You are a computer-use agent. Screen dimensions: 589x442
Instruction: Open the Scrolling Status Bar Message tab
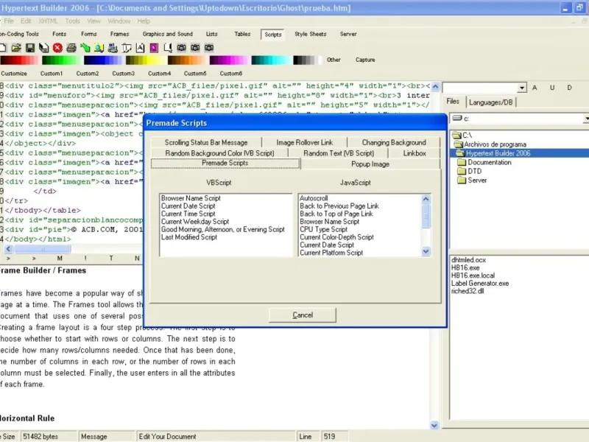[205, 142]
